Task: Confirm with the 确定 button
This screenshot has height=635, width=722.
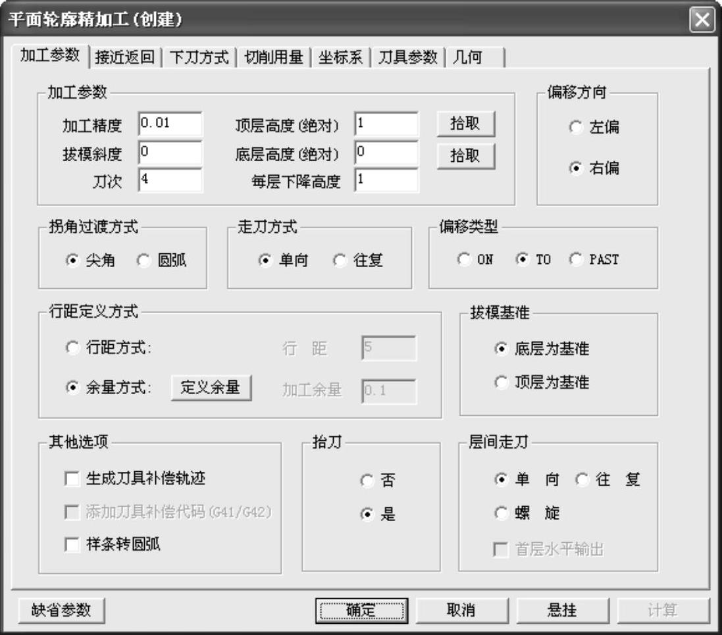Action: pos(361,610)
